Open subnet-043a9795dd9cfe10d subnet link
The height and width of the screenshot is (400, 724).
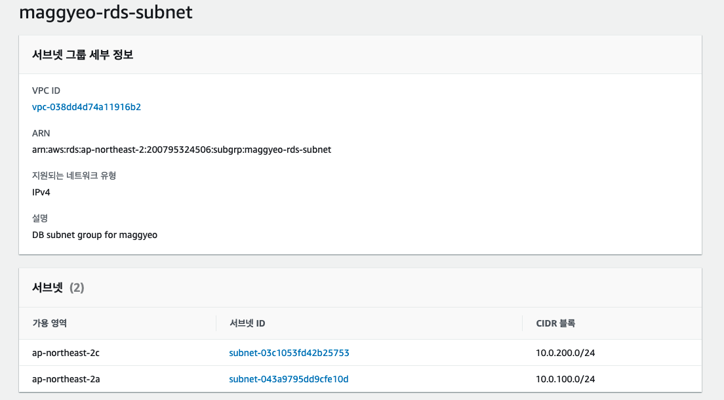[289, 379]
